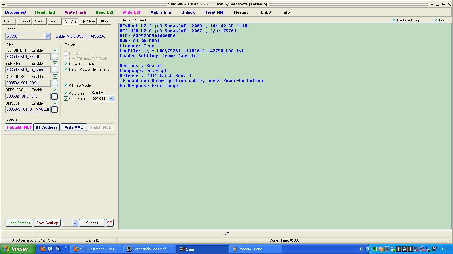The width and height of the screenshot is (453, 254).
Task: Toggle EEP / PSI Enable checkbox
Action: coord(55,63)
